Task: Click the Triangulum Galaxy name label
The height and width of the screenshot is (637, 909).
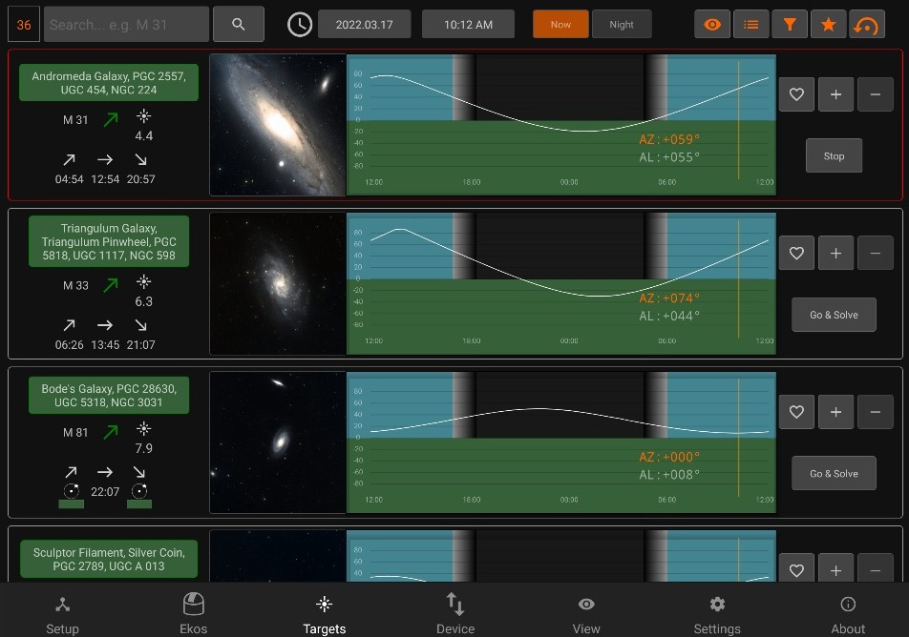Action: (x=109, y=241)
